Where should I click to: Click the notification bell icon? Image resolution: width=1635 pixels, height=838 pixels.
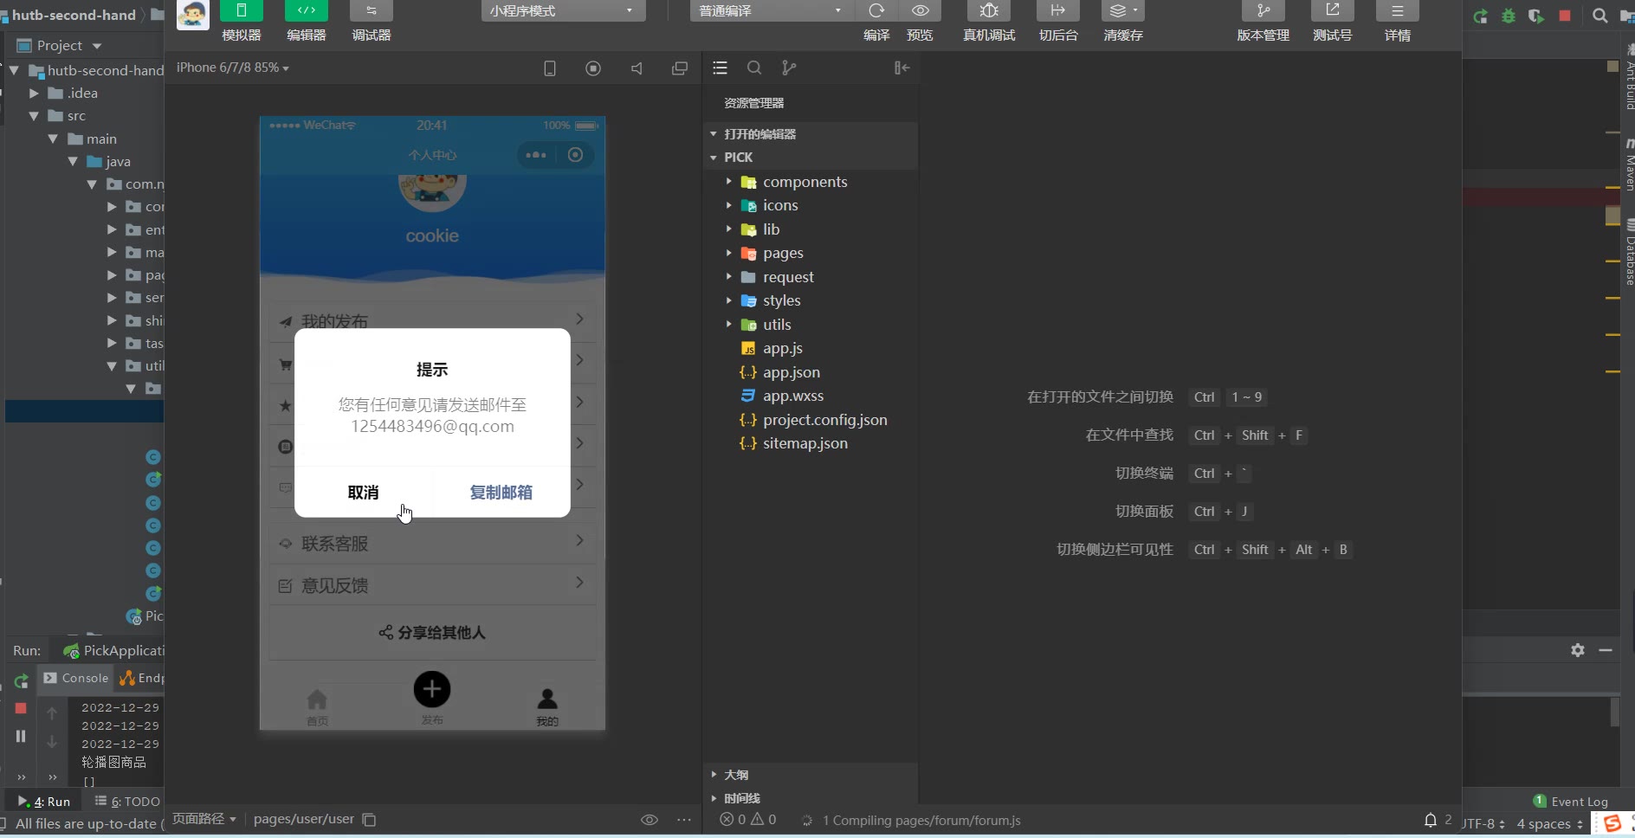pyautogui.click(x=1431, y=820)
